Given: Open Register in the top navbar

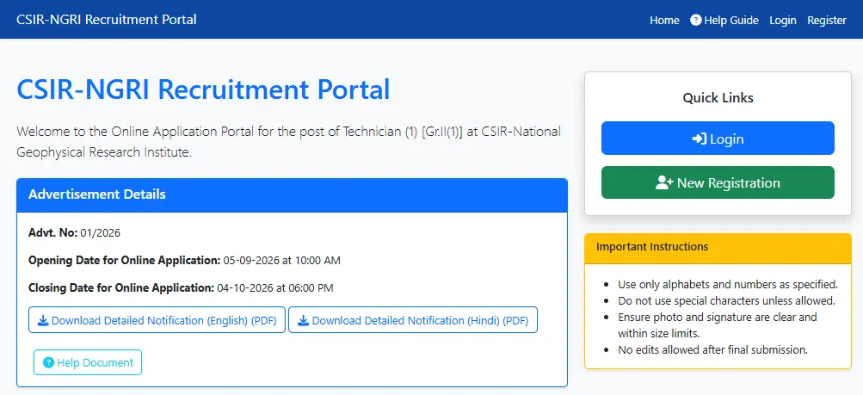Looking at the screenshot, I should 827,21.
